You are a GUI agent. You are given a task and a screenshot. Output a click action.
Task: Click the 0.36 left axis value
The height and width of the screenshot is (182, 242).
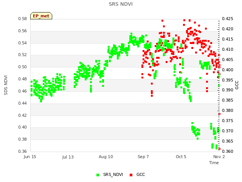click(23, 151)
